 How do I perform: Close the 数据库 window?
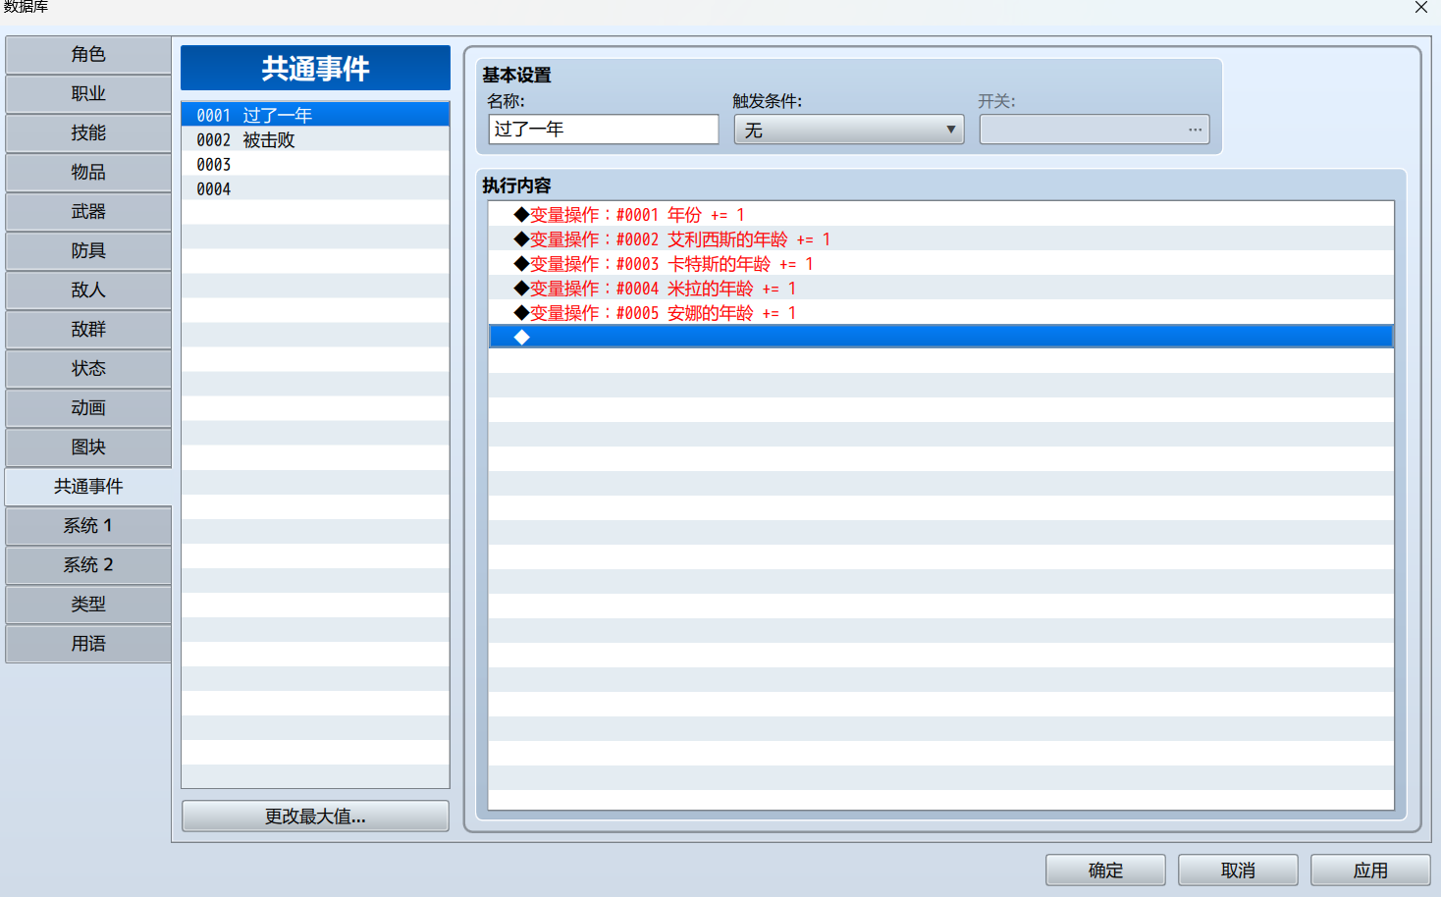coord(1420,8)
